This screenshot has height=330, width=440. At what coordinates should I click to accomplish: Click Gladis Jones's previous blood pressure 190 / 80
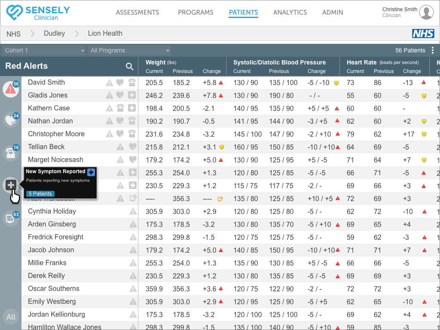[281, 96]
